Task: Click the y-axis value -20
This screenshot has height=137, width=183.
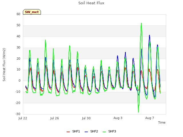Action: click(18, 103)
